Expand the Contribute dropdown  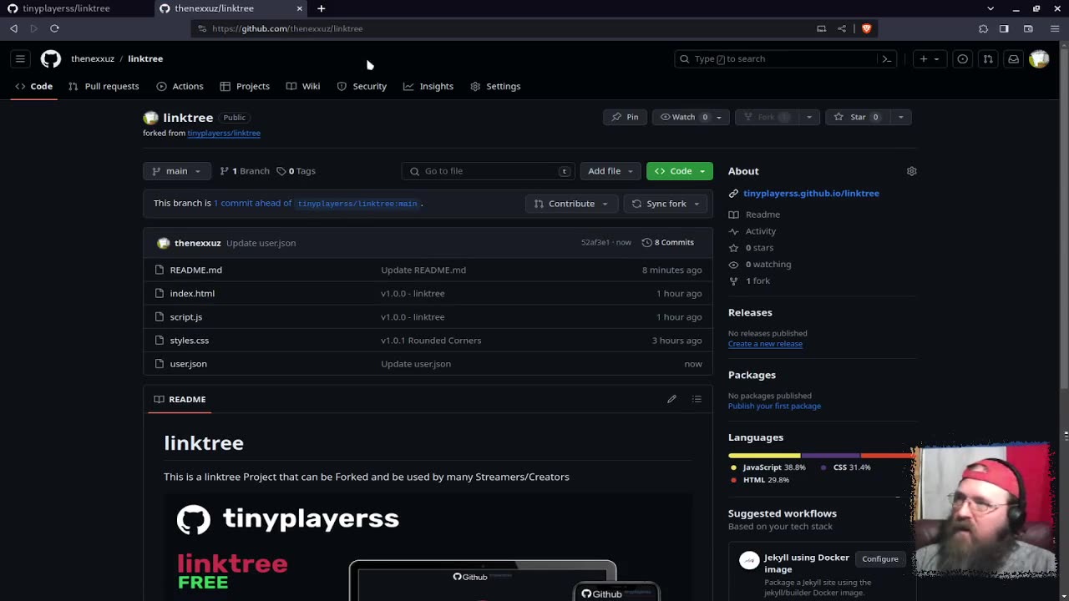pyautogui.click(x=571, y=204)
